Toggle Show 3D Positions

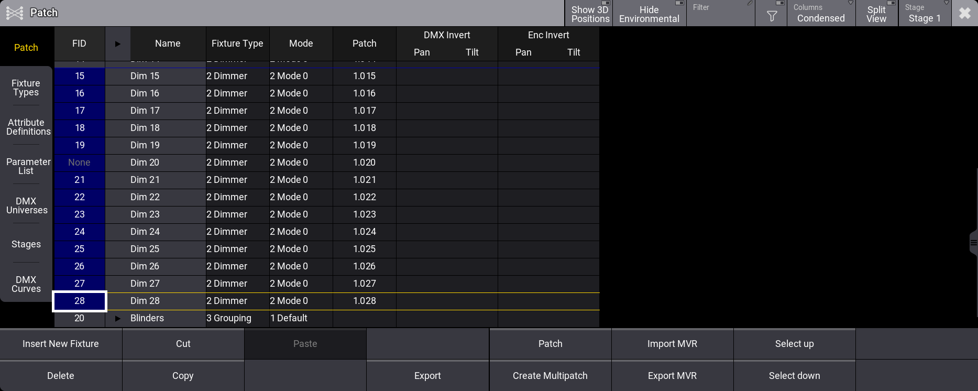tap(589, 14)
